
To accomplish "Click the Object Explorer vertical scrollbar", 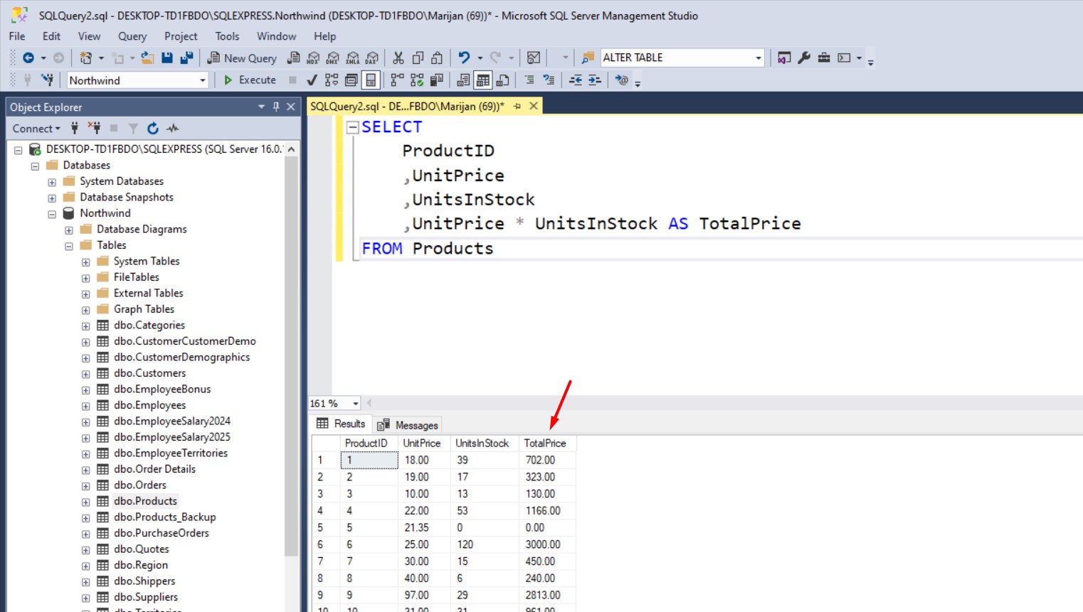I will click(x=291, y=355).
